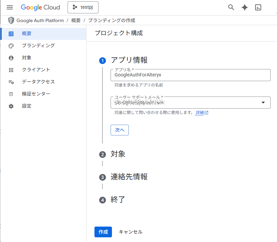Image resolution: width=277 pixels, height=242 pixels.
Task: Click the ブランディング palette icon
Action: [11, 46]
